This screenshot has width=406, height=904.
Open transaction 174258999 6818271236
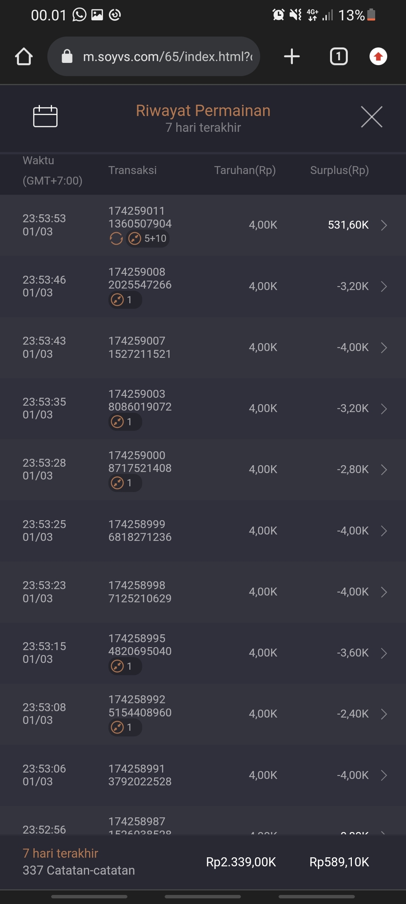pyautogui.click(x=140, y=531)
